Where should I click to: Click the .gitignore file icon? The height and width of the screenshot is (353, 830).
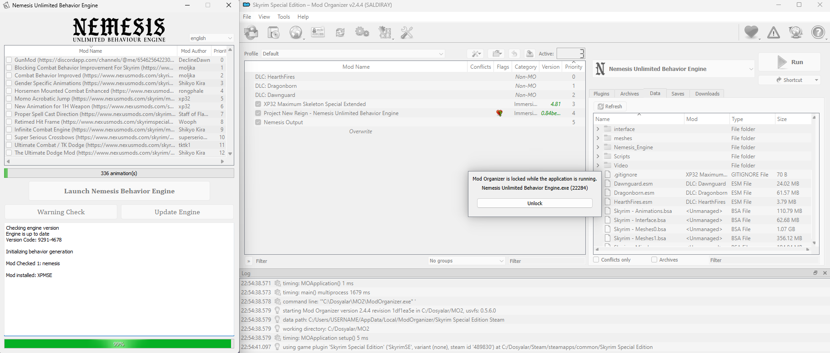[x=608, y=174]
